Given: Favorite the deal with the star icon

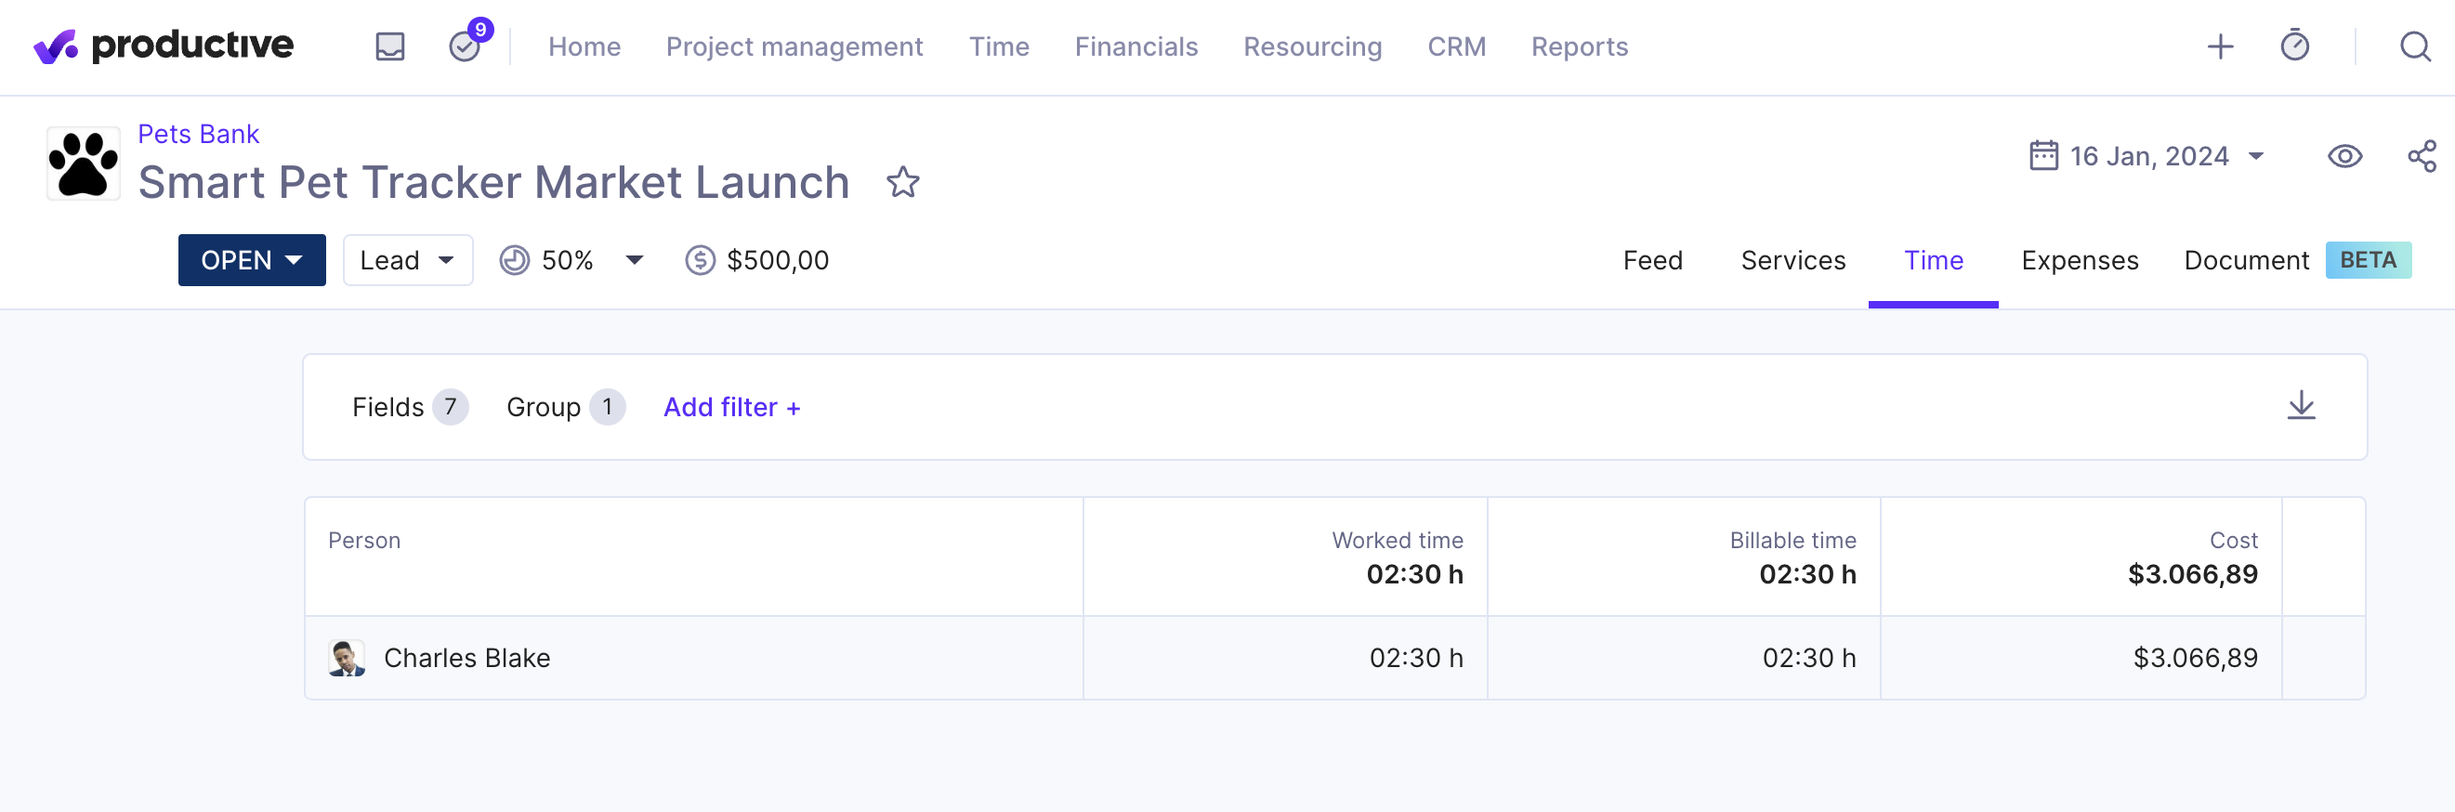Looking at the screenshot, I should 902,182.
